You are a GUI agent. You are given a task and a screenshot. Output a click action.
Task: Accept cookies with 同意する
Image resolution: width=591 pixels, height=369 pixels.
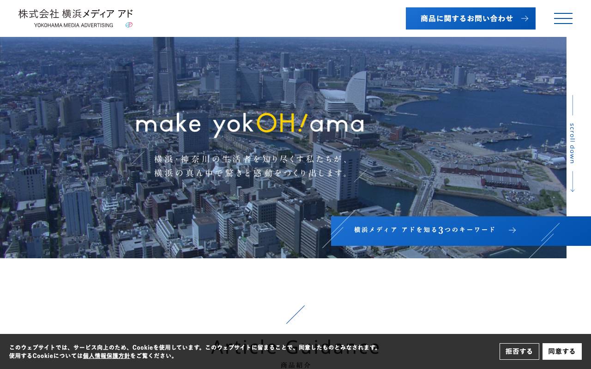[x=562, y=351]
